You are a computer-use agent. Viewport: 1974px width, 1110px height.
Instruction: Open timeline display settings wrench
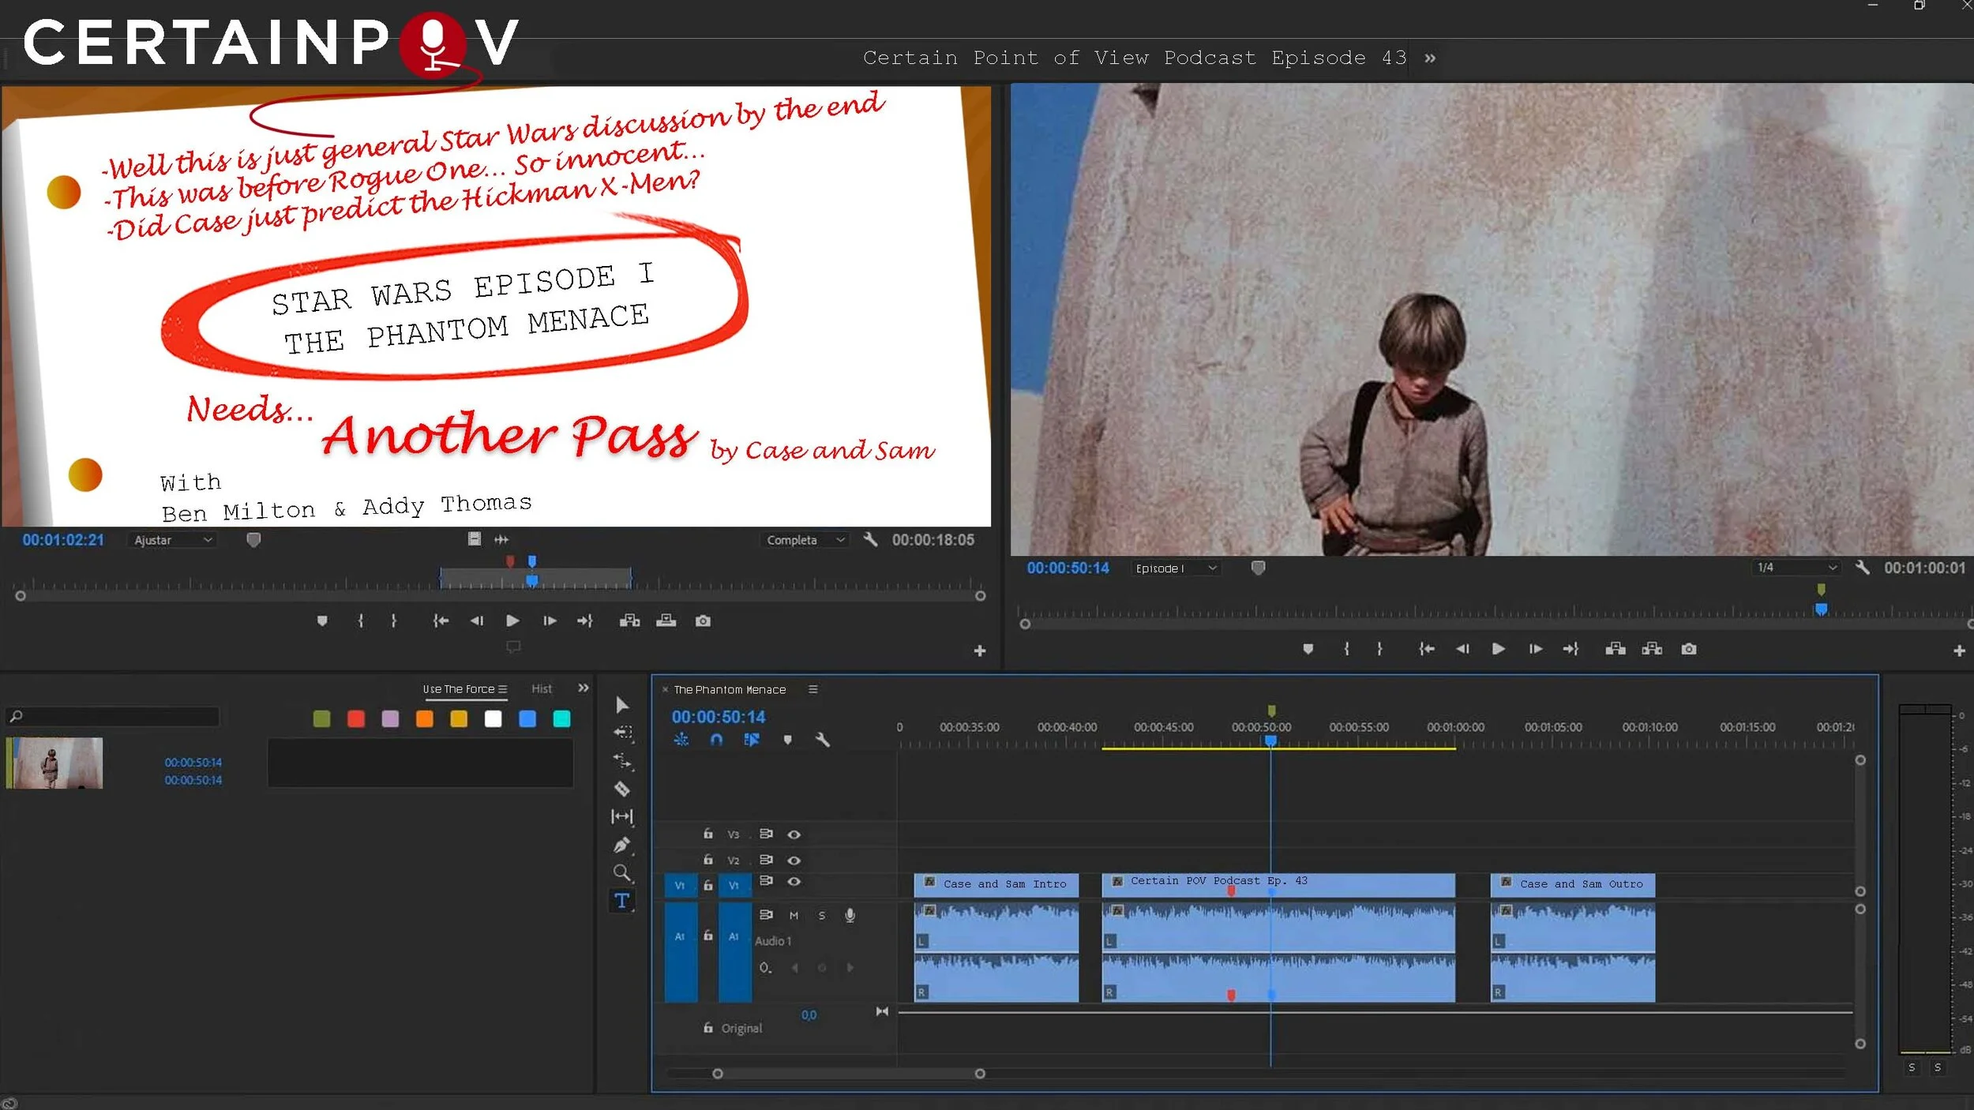click(x=822, y=740)
